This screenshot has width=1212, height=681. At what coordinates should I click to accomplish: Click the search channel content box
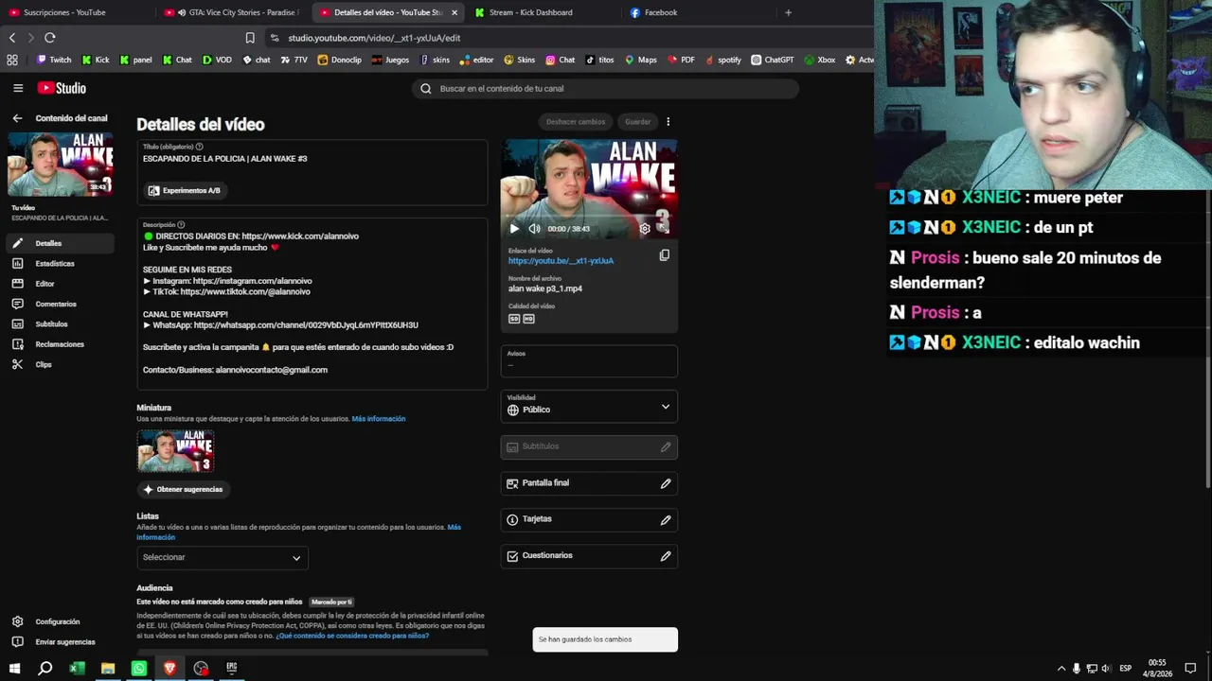point(606,89)
